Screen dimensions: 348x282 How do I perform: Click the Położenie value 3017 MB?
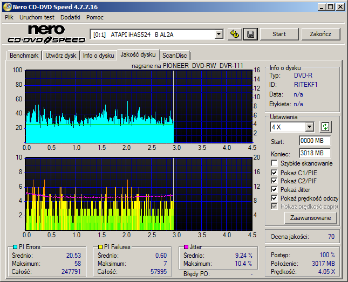[x=323, y=263]
